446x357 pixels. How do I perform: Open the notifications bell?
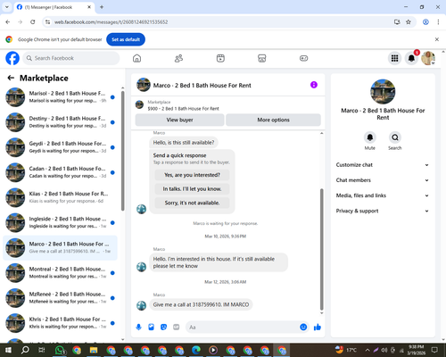pos(411,58)
